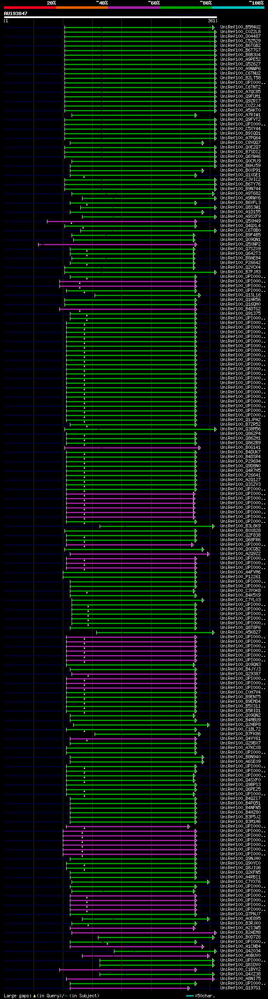
Task: Open hit UniRef100_C0Z2L8
Action: click(x=240, y=32)
